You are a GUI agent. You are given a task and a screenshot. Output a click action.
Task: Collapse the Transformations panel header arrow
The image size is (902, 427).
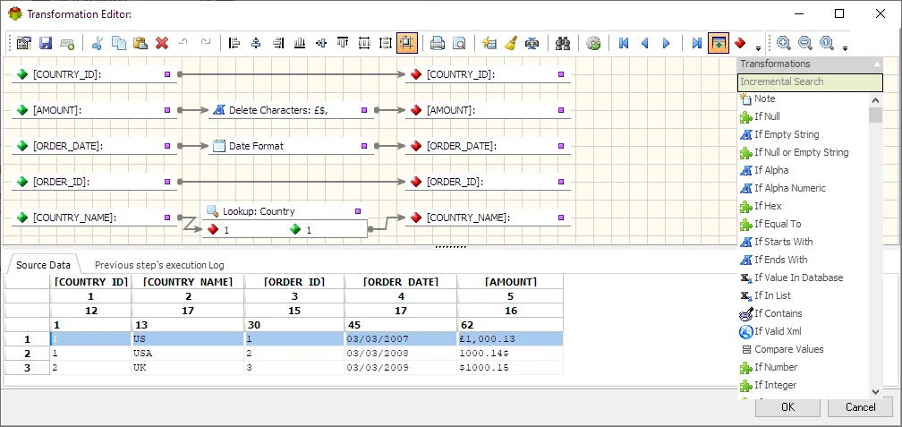[x=877, y=64]
